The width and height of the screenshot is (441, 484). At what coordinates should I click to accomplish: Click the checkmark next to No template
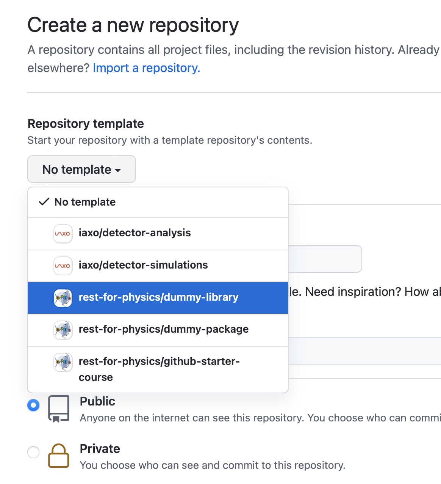point(44,202)
